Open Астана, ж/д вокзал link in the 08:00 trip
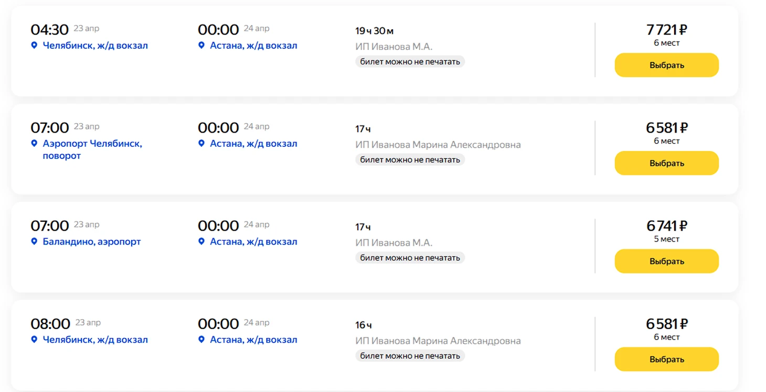This screenshot has width=766, height=392. click(x=253, y=340)
